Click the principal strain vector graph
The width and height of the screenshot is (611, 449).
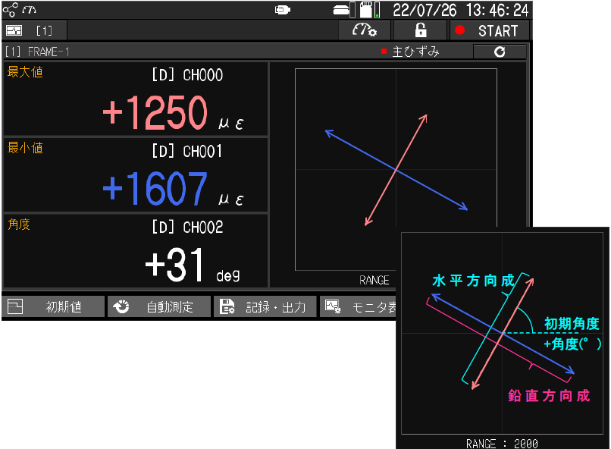click(x=396, y=169)
